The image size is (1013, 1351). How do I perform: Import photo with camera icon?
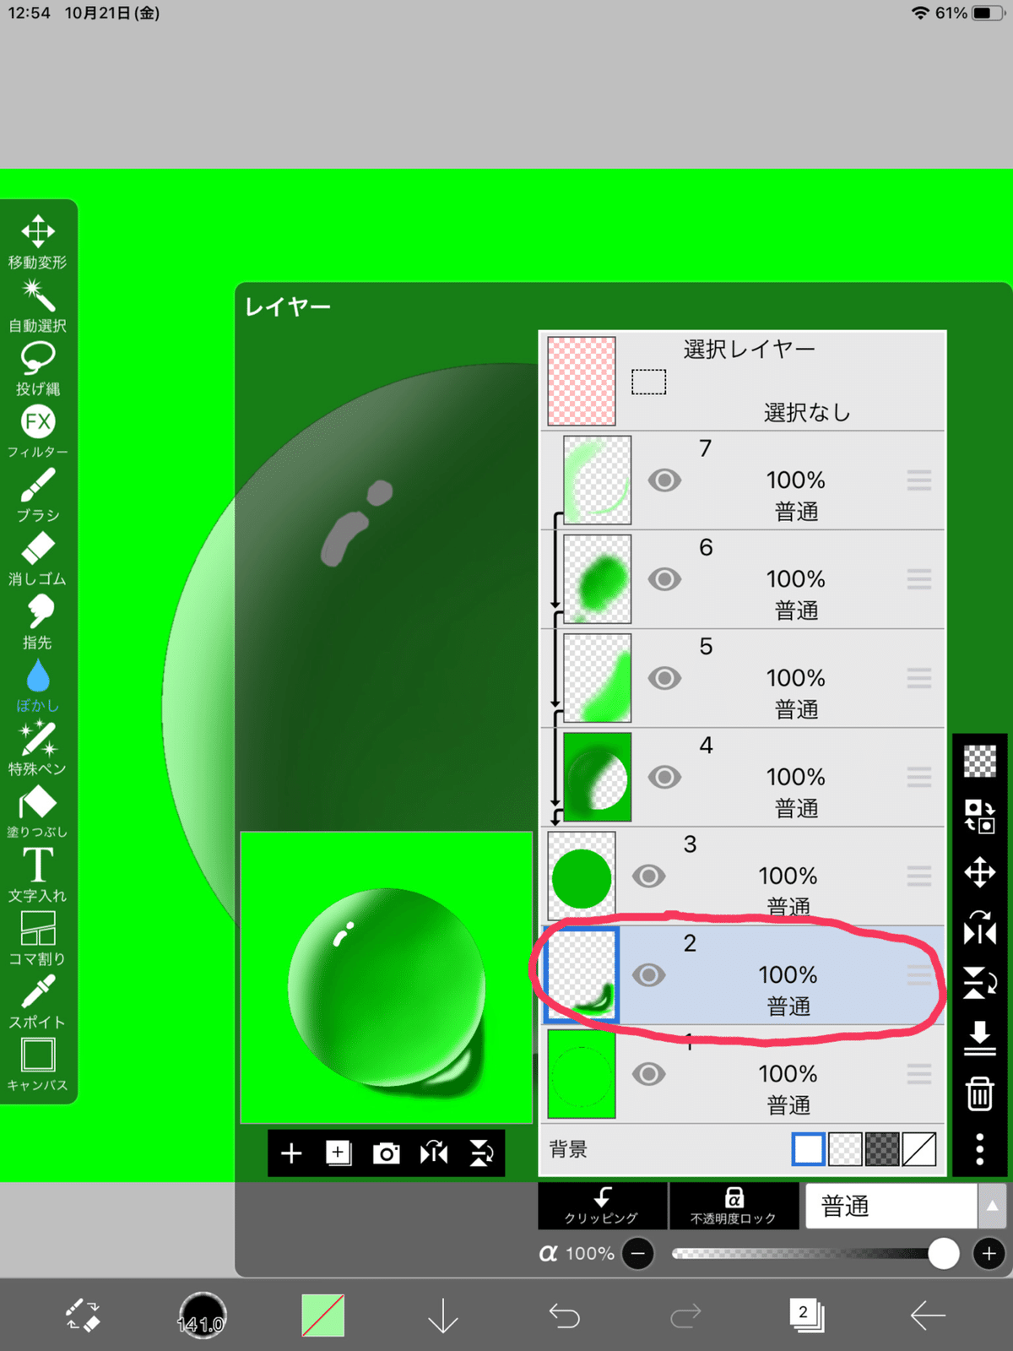coord(386,1153)
